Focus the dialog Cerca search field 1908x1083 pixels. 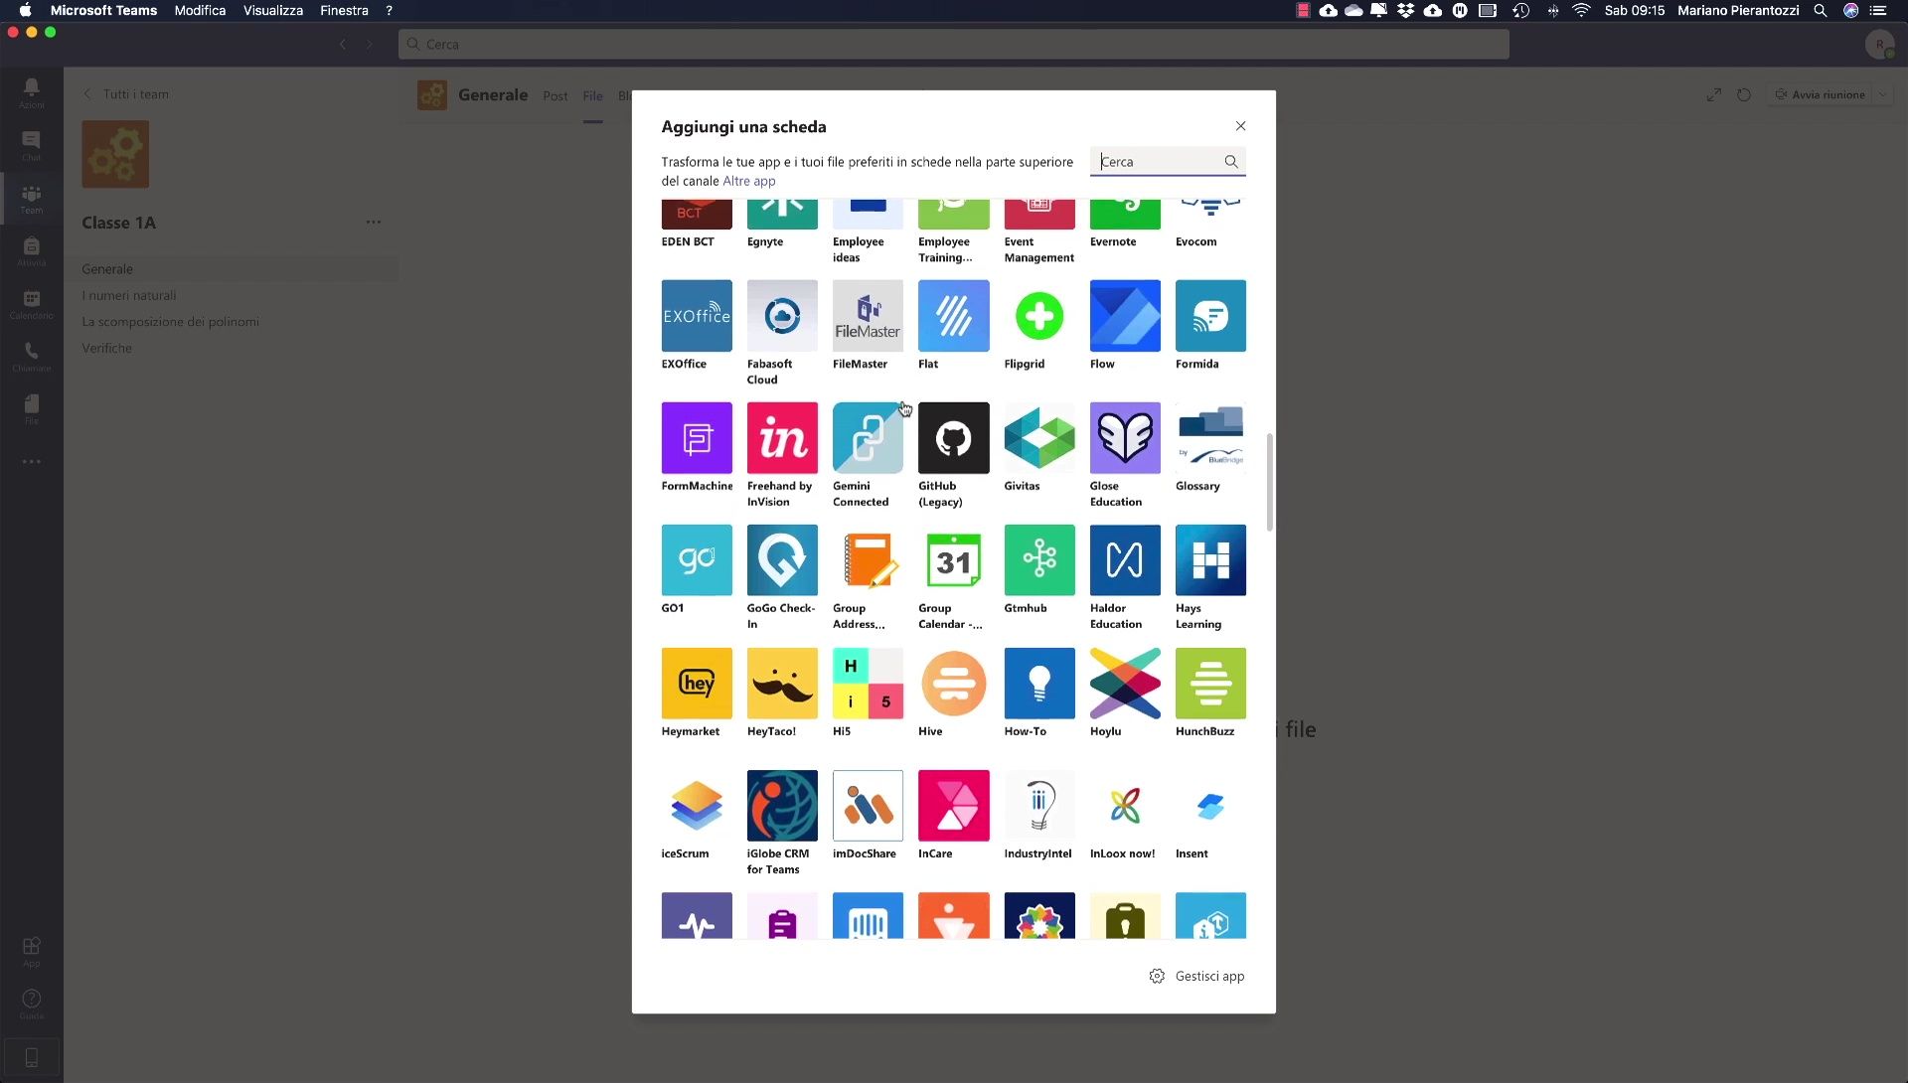coord(1167,162)
